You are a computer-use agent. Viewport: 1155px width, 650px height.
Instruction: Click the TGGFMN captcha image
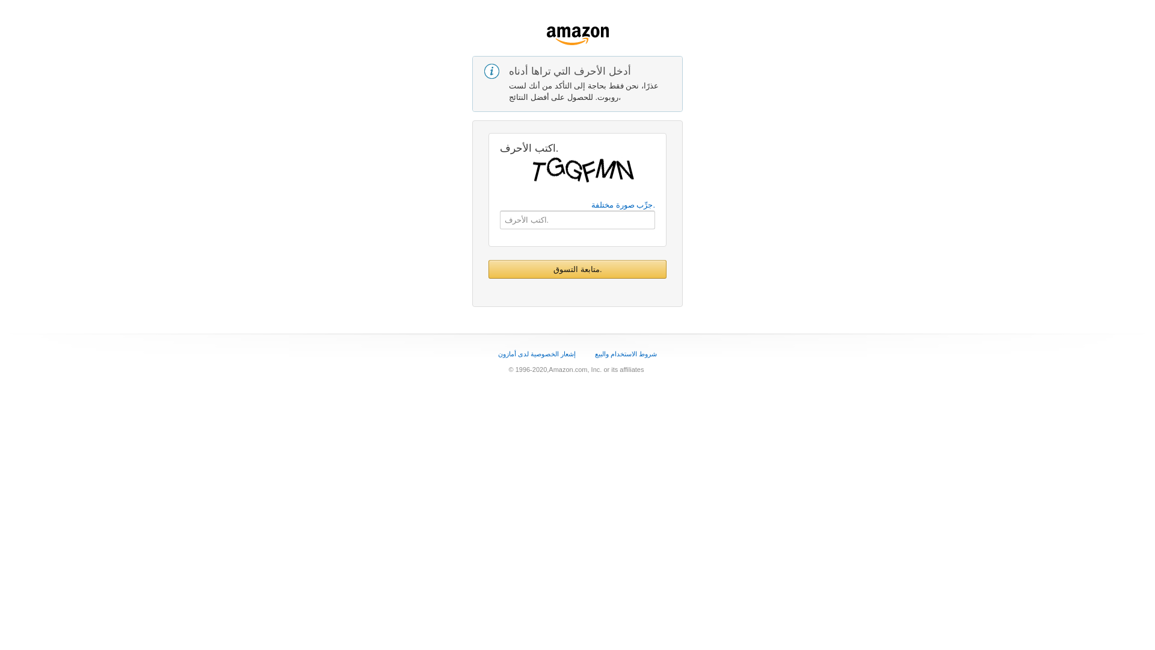pyautogui.click(x=584, y=170)
